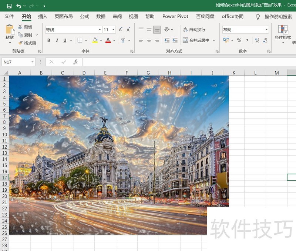Click the Merge & Center (合并后居中) button
Screen dimensions: 296x251
tap(196, 40)
